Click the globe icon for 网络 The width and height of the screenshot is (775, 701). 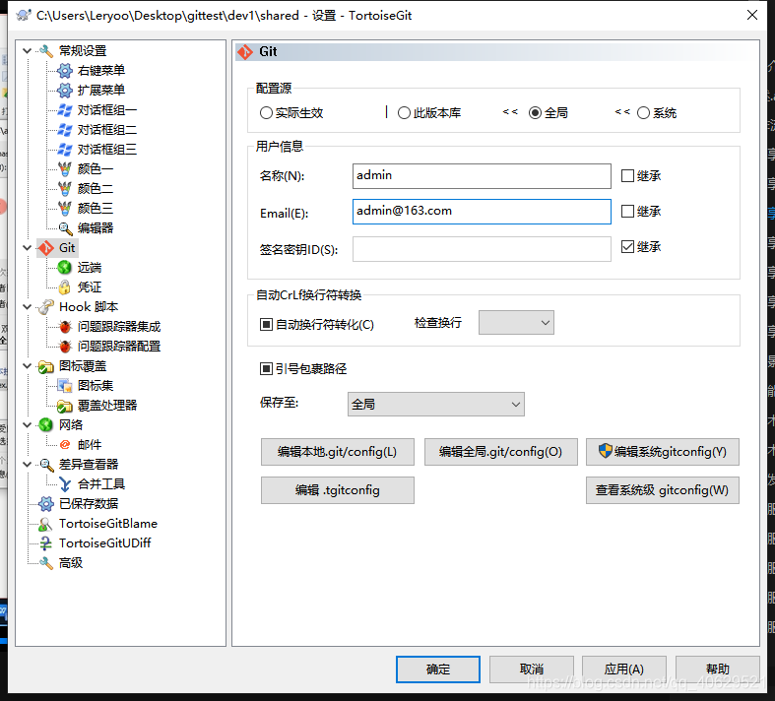46,425
